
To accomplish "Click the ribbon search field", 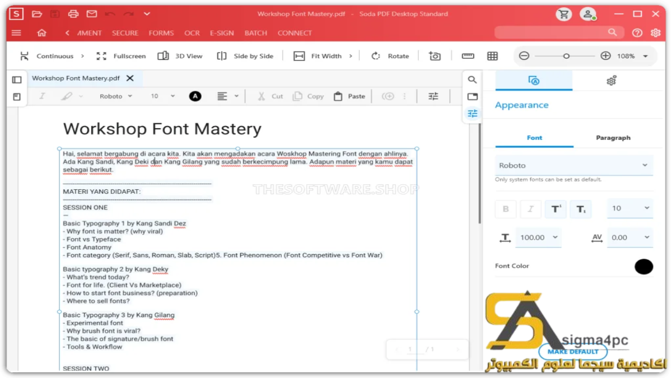I will click(x=558, y=33).
